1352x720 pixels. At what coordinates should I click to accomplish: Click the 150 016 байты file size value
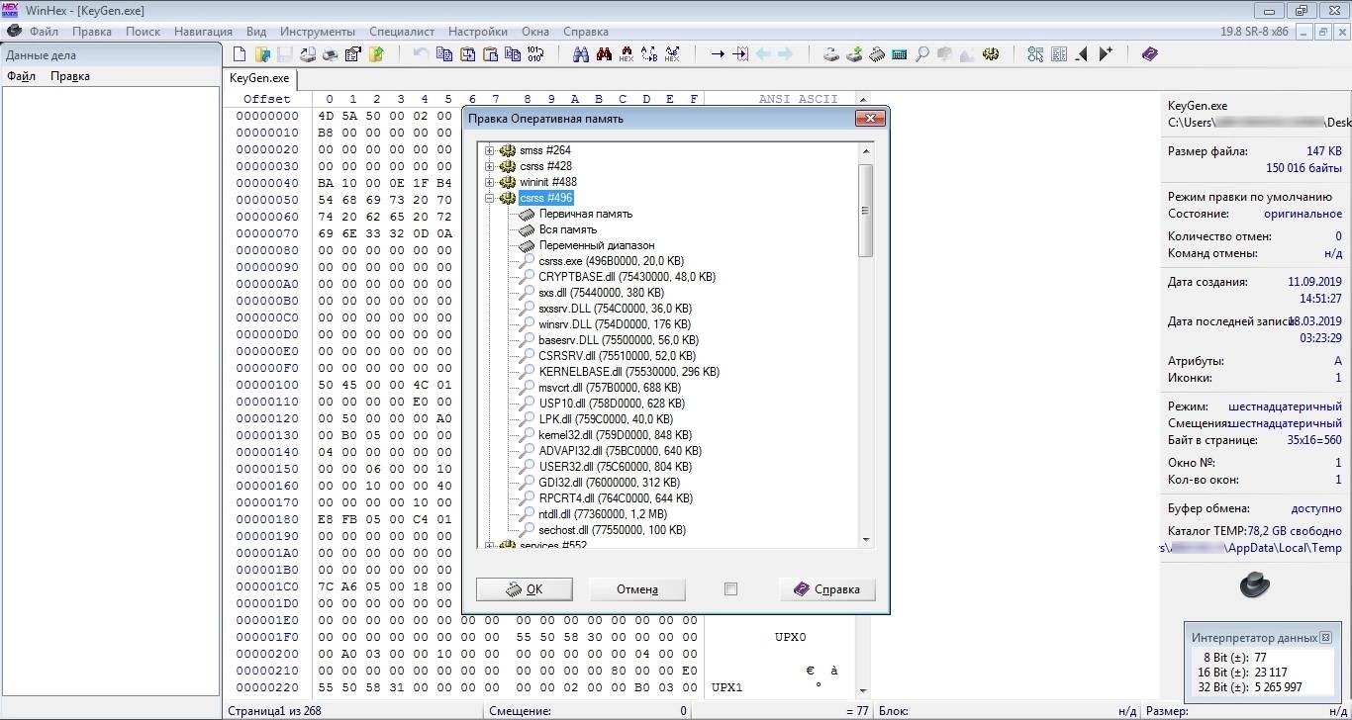tap(1304, 168)
